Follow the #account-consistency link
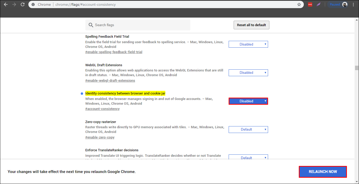Screen dimensions: 359x184 [102, 109]
